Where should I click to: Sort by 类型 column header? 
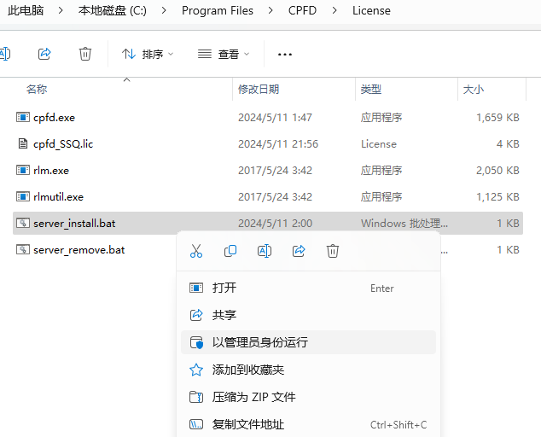[371, 90]
